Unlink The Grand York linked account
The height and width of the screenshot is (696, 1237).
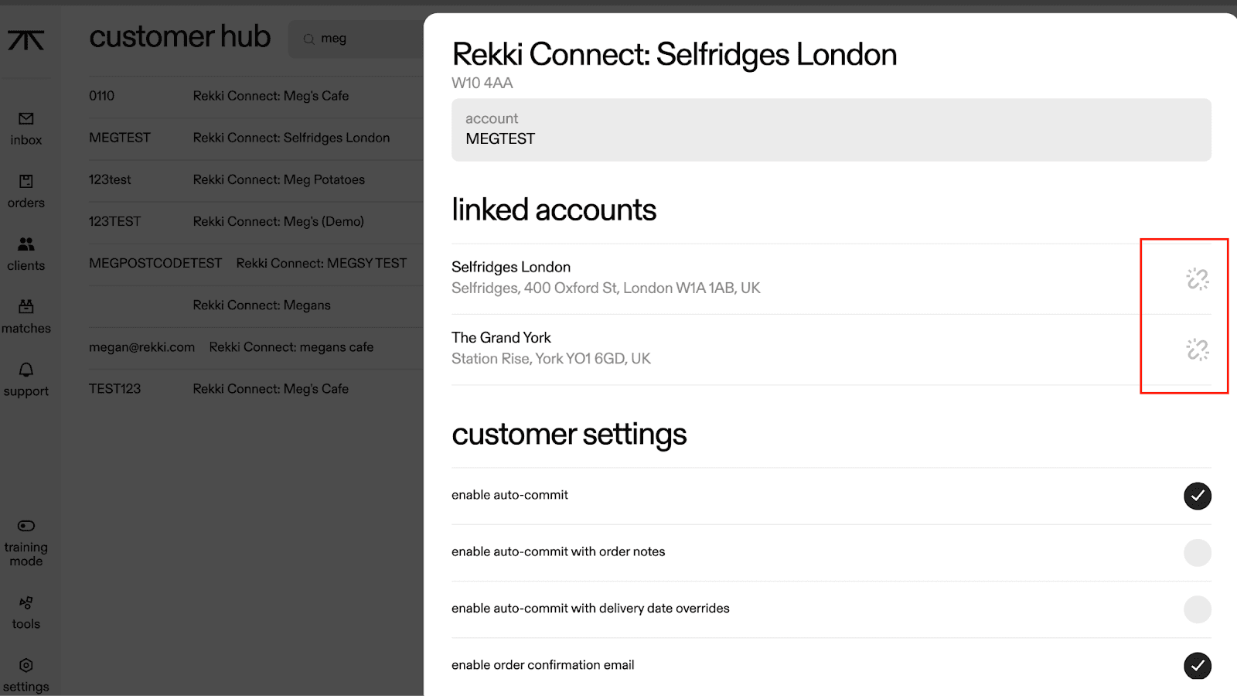click(x=1197, y=350)
